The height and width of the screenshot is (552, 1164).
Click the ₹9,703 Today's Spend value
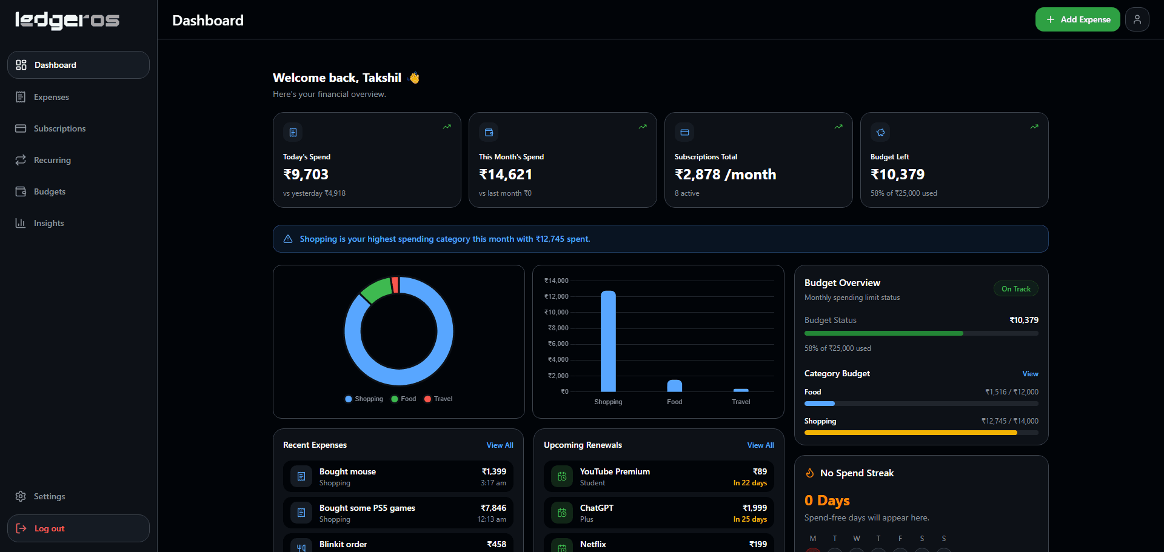306,175
